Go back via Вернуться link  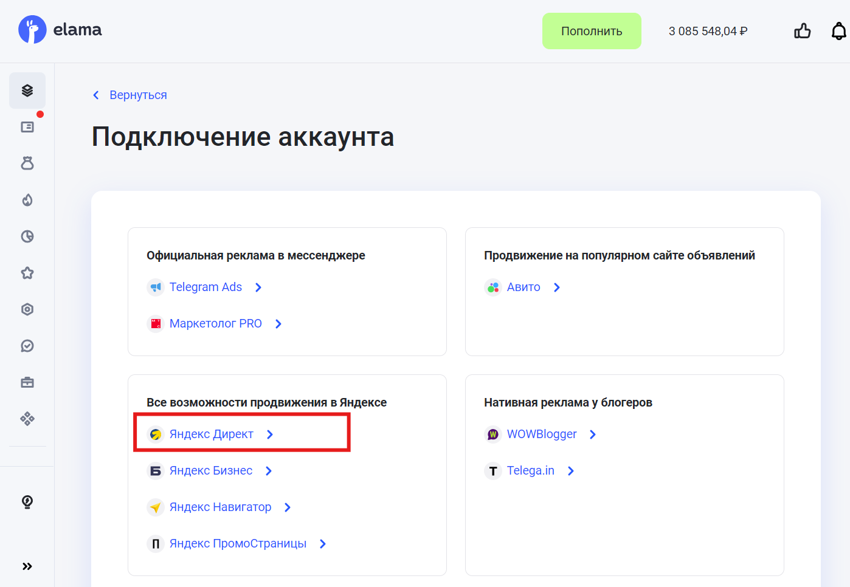tap(138, 95)
